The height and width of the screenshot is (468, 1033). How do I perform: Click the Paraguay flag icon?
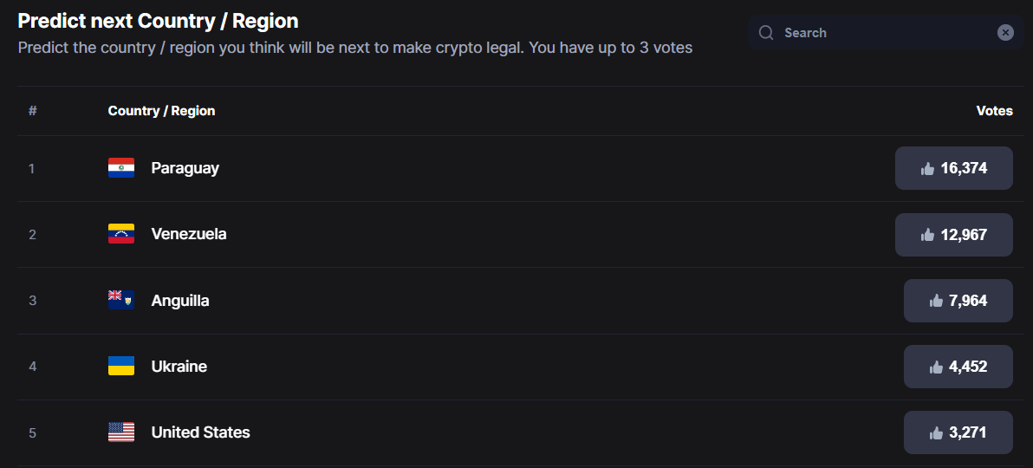tap(121, 168)
